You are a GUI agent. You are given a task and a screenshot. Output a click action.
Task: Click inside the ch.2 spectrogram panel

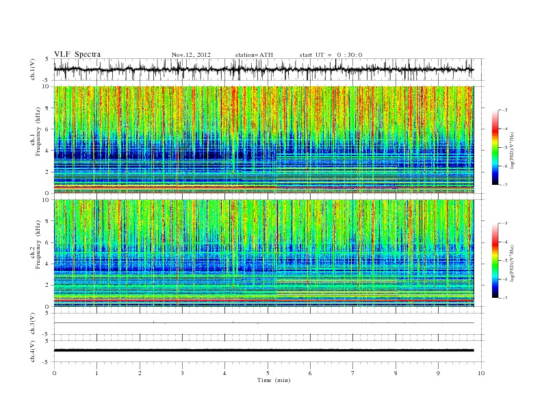[x=263, y=253]
